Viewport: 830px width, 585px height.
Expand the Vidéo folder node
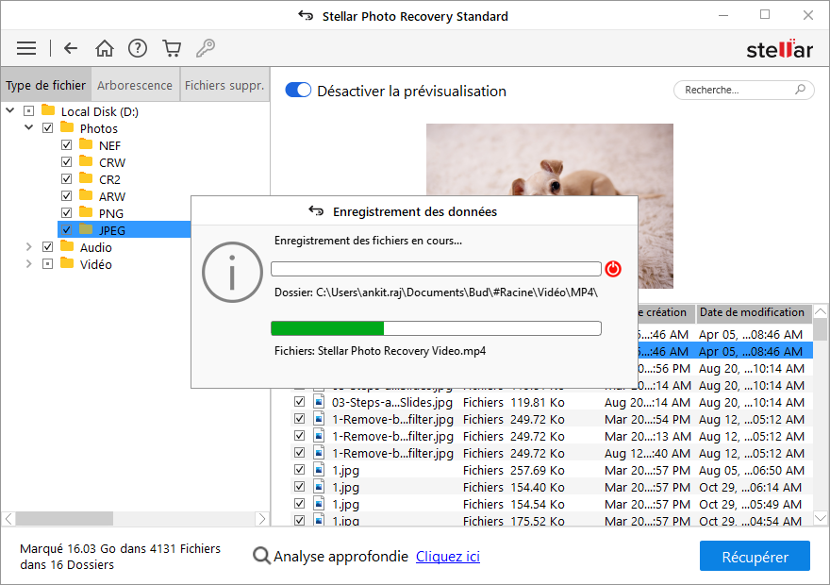coord(29,264)
